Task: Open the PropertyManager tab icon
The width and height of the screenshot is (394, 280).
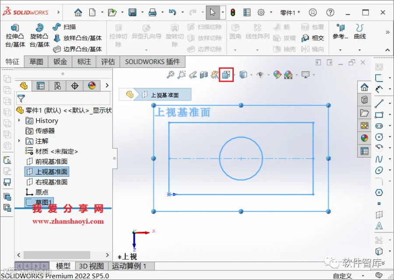Action: [40, 86]
